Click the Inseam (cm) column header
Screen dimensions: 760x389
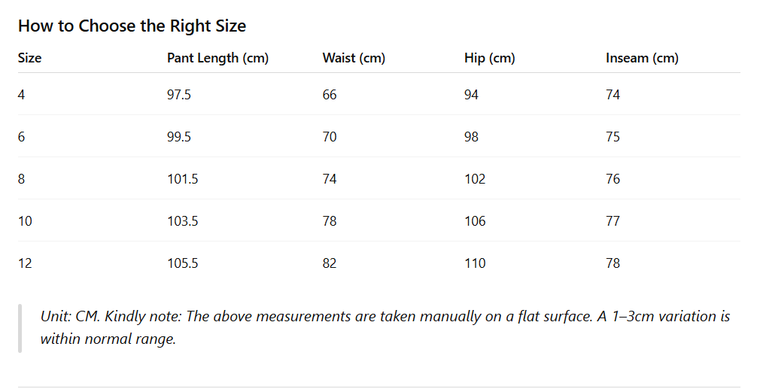tap(642, 58)
